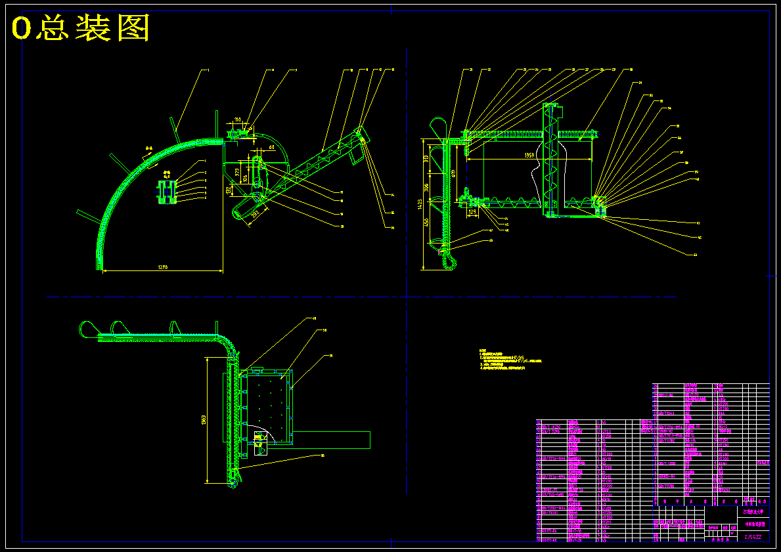Click the "60" dimension above the chain
This screenshot has height=552, width=781.
tap(271, 148)
